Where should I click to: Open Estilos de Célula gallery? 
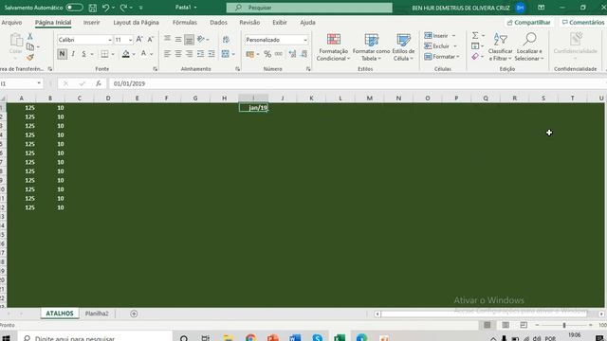pyautogui.click(x=403, y=47)
